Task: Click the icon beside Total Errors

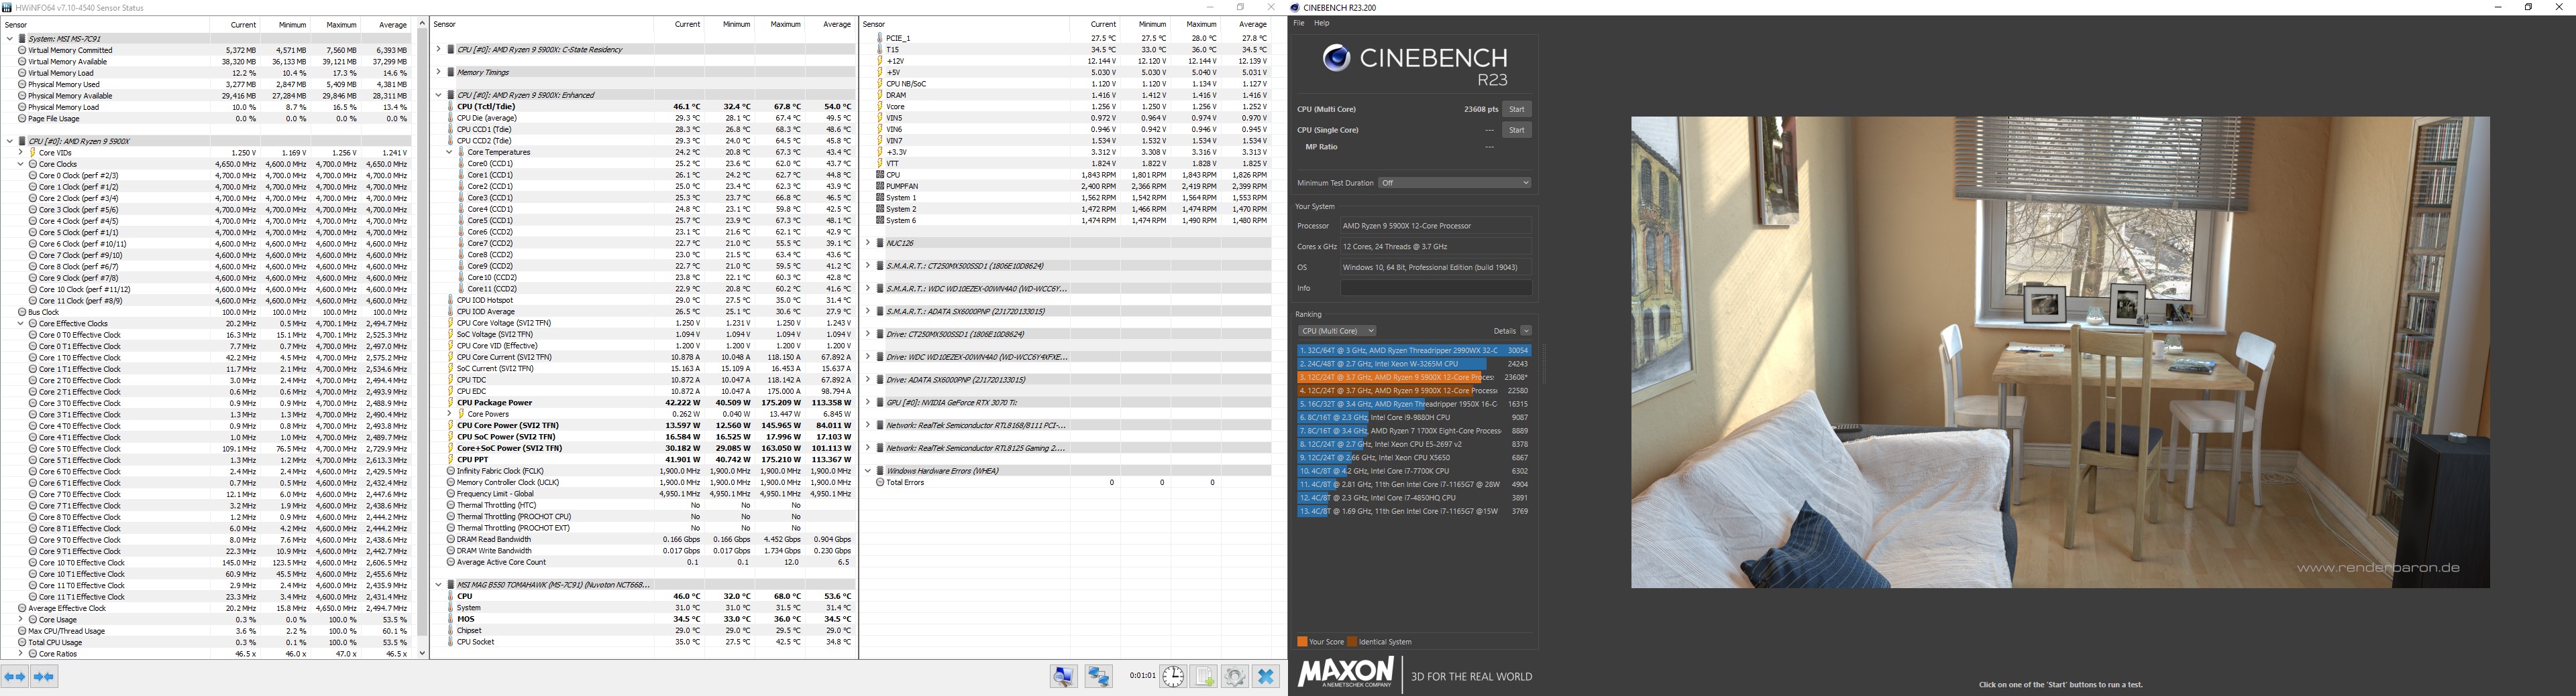Action: [880, 482]
